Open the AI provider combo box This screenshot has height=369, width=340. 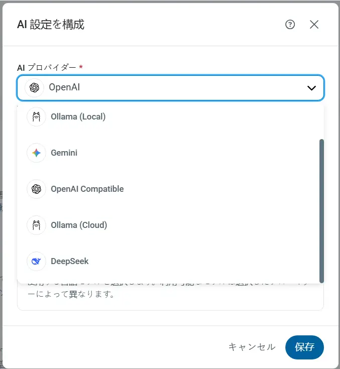coord(171,88)
